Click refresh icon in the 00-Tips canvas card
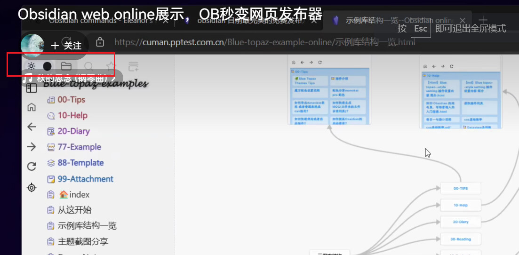This screenshot has height=255, width=519. tap(320, 62)
